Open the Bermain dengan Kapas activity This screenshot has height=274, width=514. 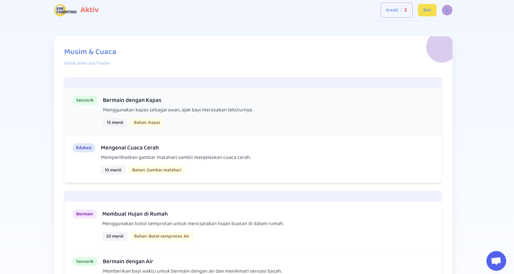(132, 100)
